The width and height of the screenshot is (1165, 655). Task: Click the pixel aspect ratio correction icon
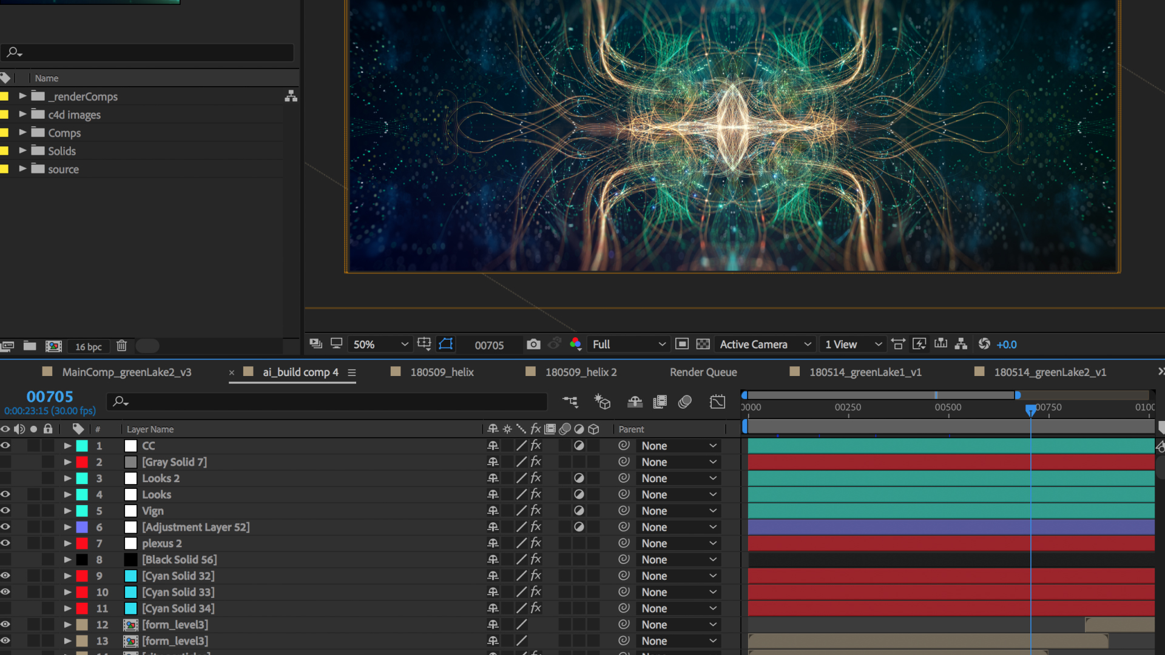[x=898, y=344]
